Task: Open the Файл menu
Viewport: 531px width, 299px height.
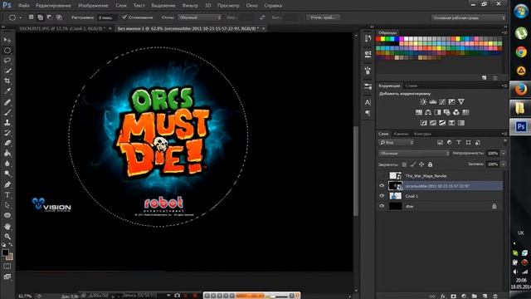Action: click(23, 6)
